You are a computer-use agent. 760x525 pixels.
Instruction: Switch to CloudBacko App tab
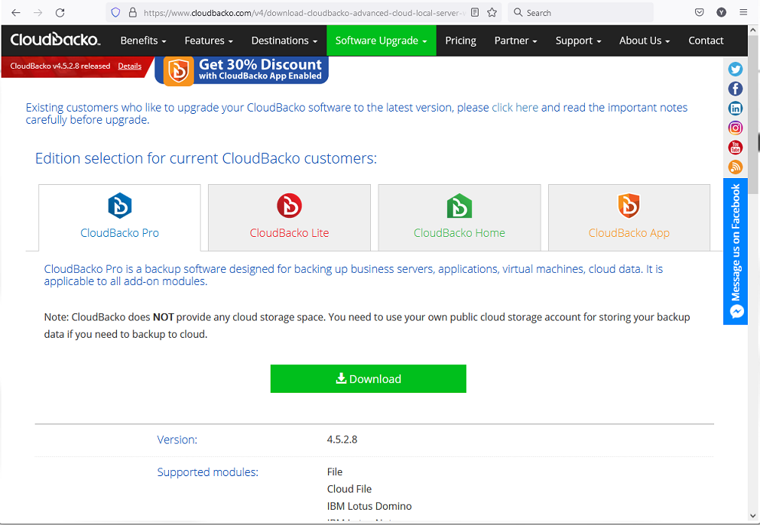coord(629,218)
